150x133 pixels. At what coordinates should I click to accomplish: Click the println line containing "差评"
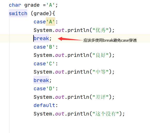click(74, 97)
